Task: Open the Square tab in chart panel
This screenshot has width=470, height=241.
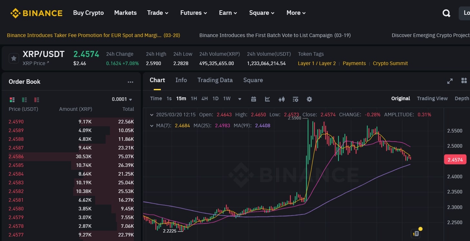Action: pyautogui.click(x=253, y=80)
